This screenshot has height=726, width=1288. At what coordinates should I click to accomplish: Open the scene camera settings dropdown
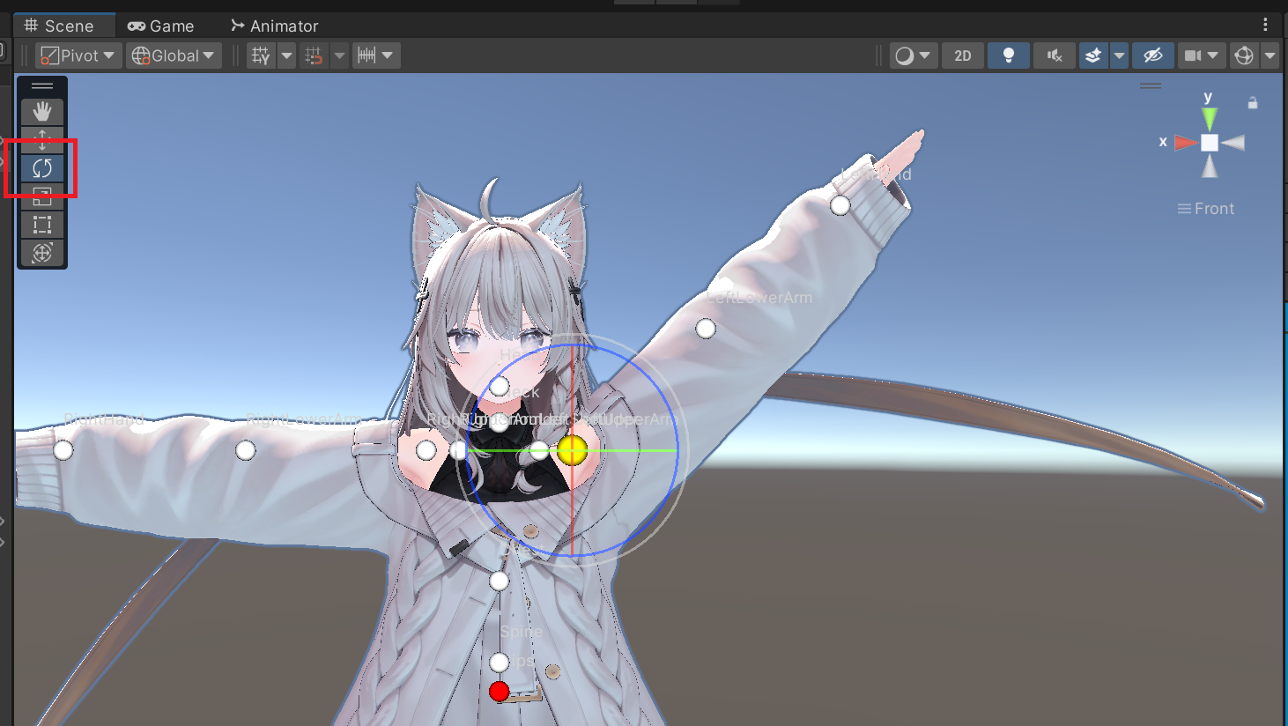(1202, 56)
